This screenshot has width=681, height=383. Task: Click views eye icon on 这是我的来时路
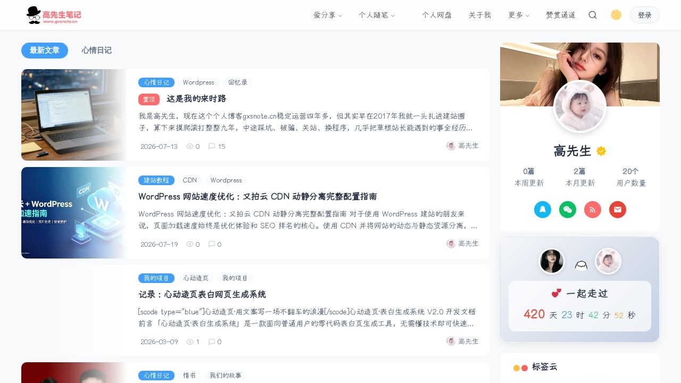coord(190,146)
